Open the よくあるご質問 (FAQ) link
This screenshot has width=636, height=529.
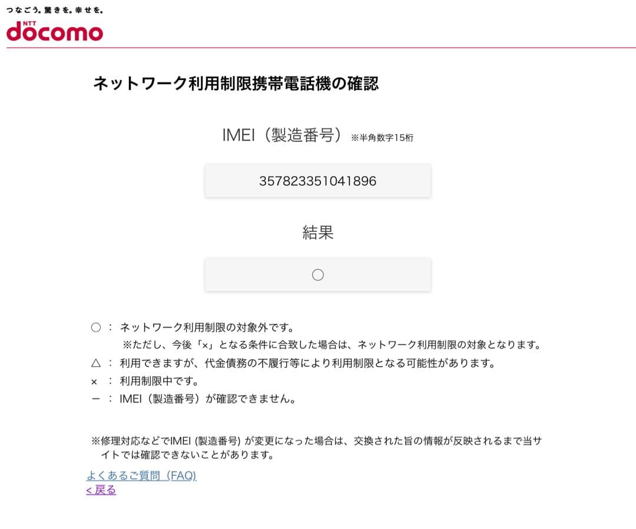click(x=141, y=475)
